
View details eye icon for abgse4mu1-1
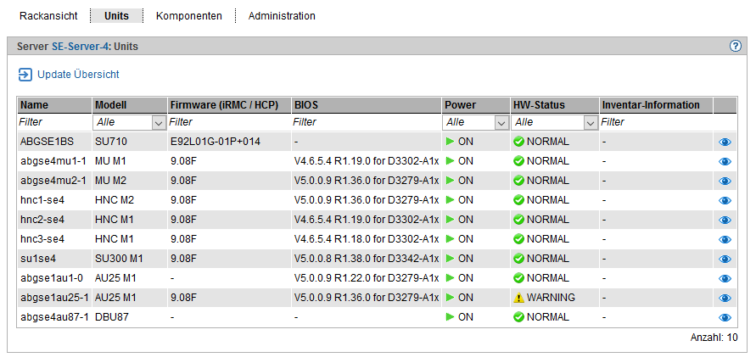[725, 161]
